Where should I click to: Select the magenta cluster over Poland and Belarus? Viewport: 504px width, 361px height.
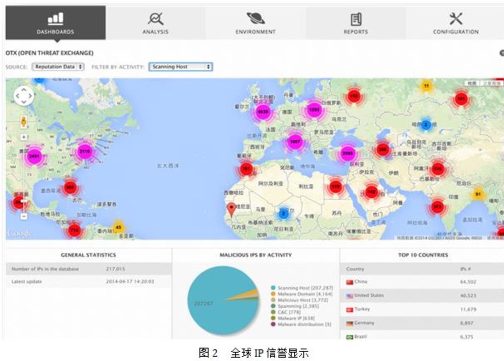pos(314,110)
